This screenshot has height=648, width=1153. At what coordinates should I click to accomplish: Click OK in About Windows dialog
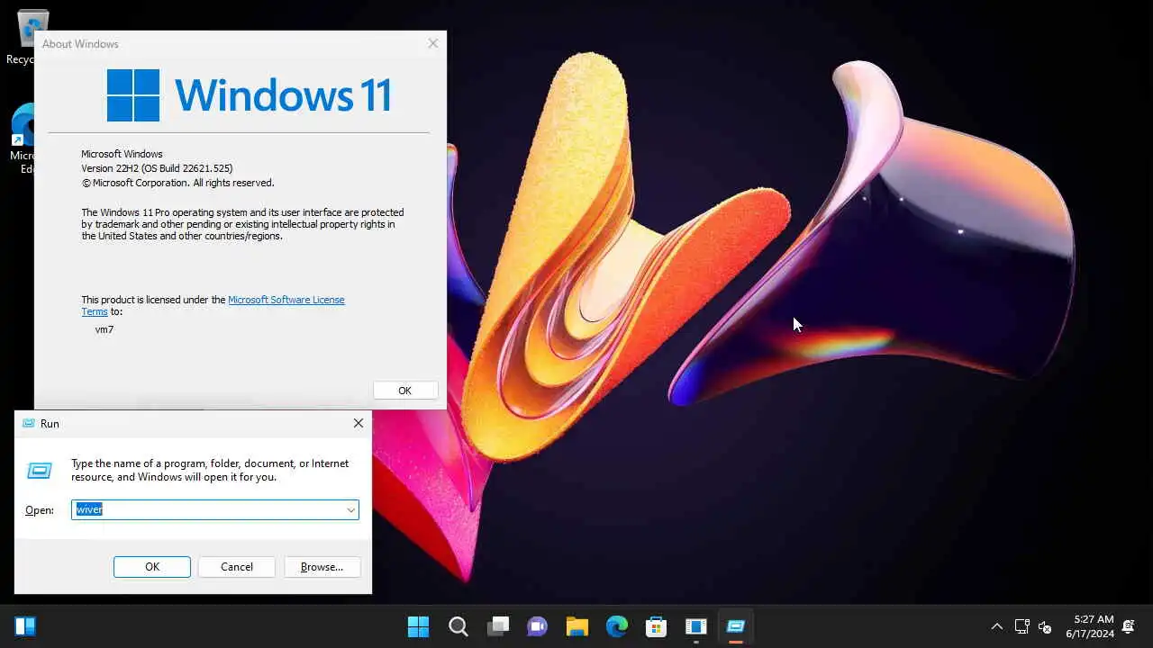[x=405, y=391]
